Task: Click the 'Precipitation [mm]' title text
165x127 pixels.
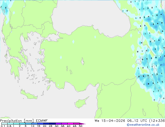Action: tap(17, 121)
